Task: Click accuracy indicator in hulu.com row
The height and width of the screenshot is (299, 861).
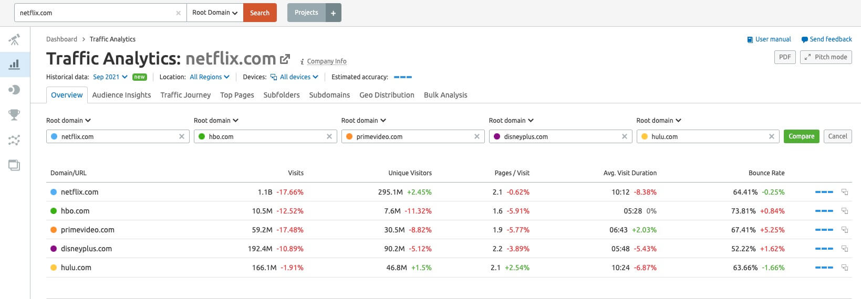Action: pos(824,268)
